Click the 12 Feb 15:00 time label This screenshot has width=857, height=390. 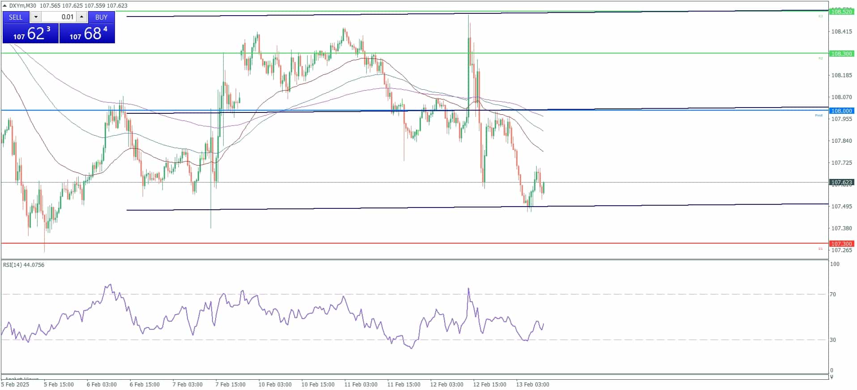tap(490, 384)
